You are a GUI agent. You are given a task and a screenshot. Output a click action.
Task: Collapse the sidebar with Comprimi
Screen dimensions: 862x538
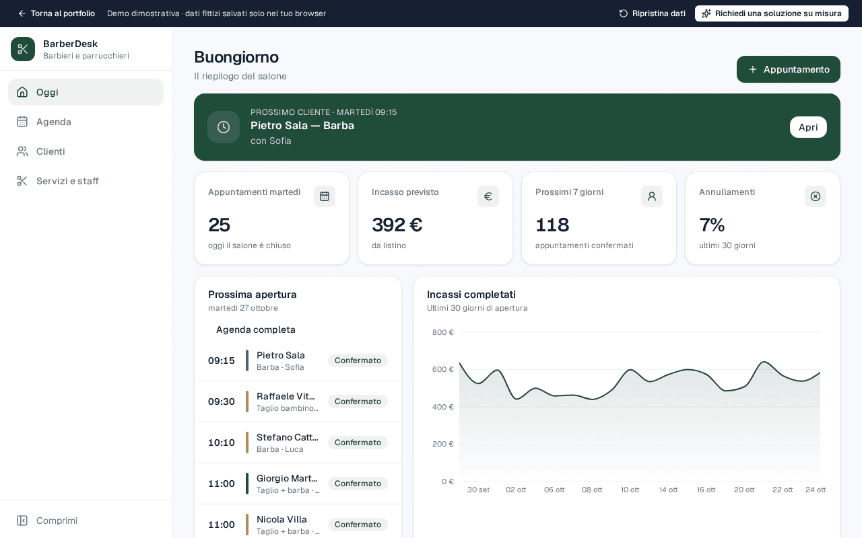[86, 521]
